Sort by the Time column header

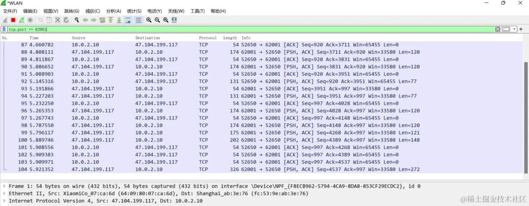(49, 38)
